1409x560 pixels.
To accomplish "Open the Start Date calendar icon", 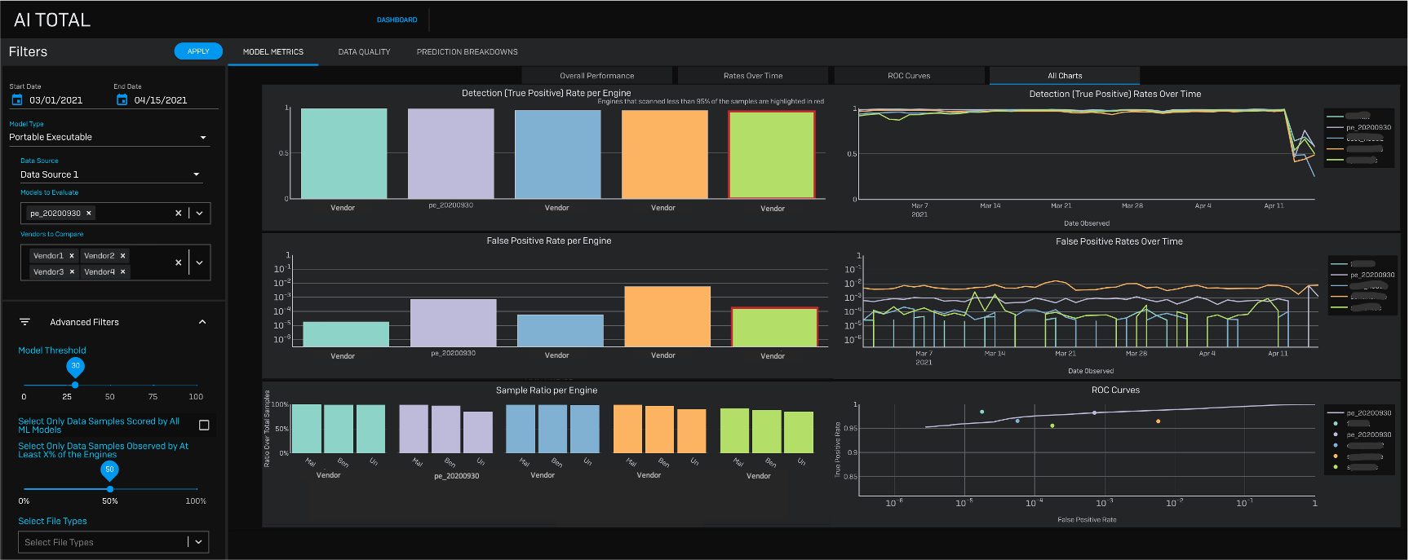I will (x=17, y=99).
